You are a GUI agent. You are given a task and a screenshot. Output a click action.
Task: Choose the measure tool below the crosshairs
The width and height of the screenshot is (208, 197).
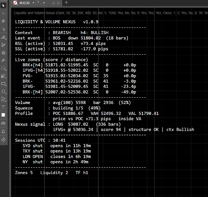(x=3, y=29)
